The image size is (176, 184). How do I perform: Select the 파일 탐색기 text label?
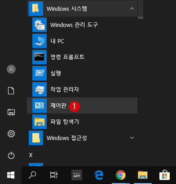click(65, 122)
